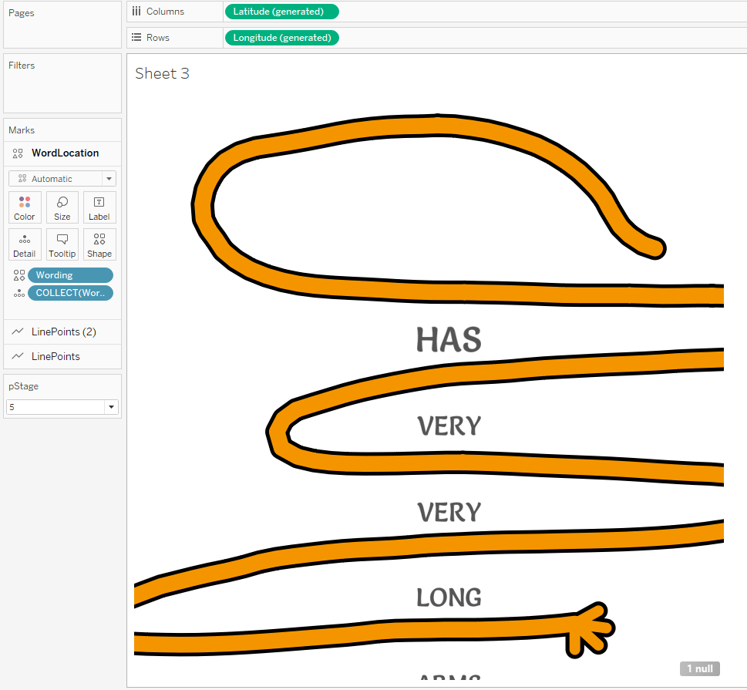The height and width of the screenshot is (690, 747).
Task: Expand the LinePoints marks layer
Action: click(56, 356)
